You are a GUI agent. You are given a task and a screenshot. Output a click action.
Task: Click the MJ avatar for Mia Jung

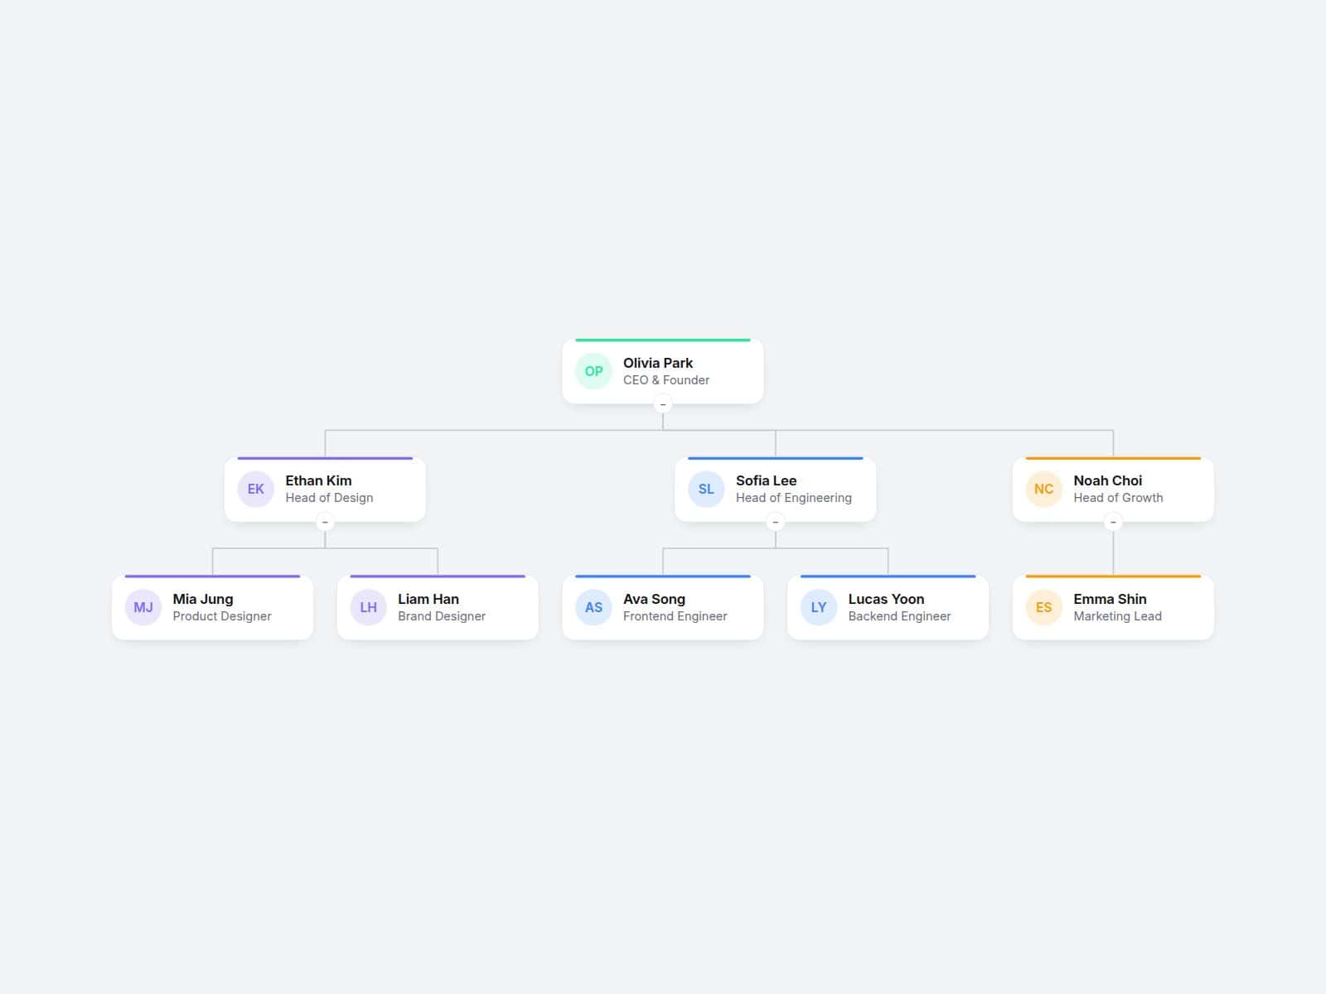(x=143, y=607)
